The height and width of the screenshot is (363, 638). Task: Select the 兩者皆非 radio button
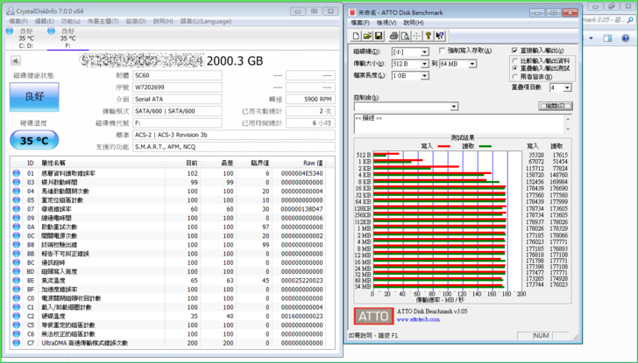point(515,76)
